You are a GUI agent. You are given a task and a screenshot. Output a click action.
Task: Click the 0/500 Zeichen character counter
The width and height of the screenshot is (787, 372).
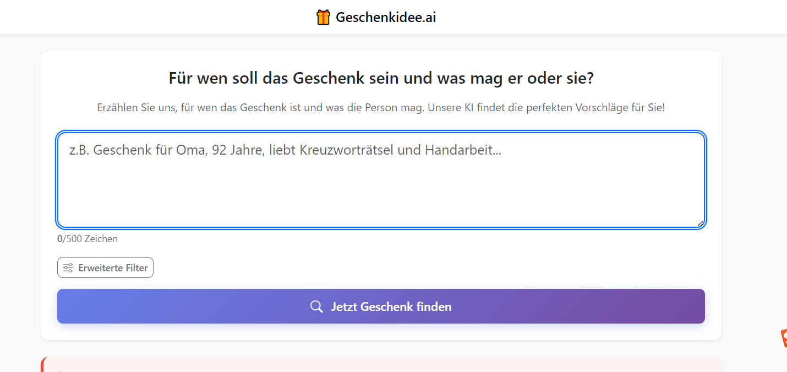pyautogui.click(x=88, y=239)
